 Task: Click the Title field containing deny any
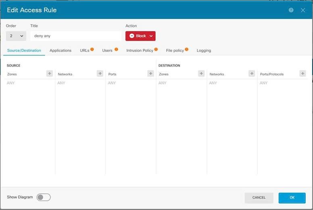(76, 36)
